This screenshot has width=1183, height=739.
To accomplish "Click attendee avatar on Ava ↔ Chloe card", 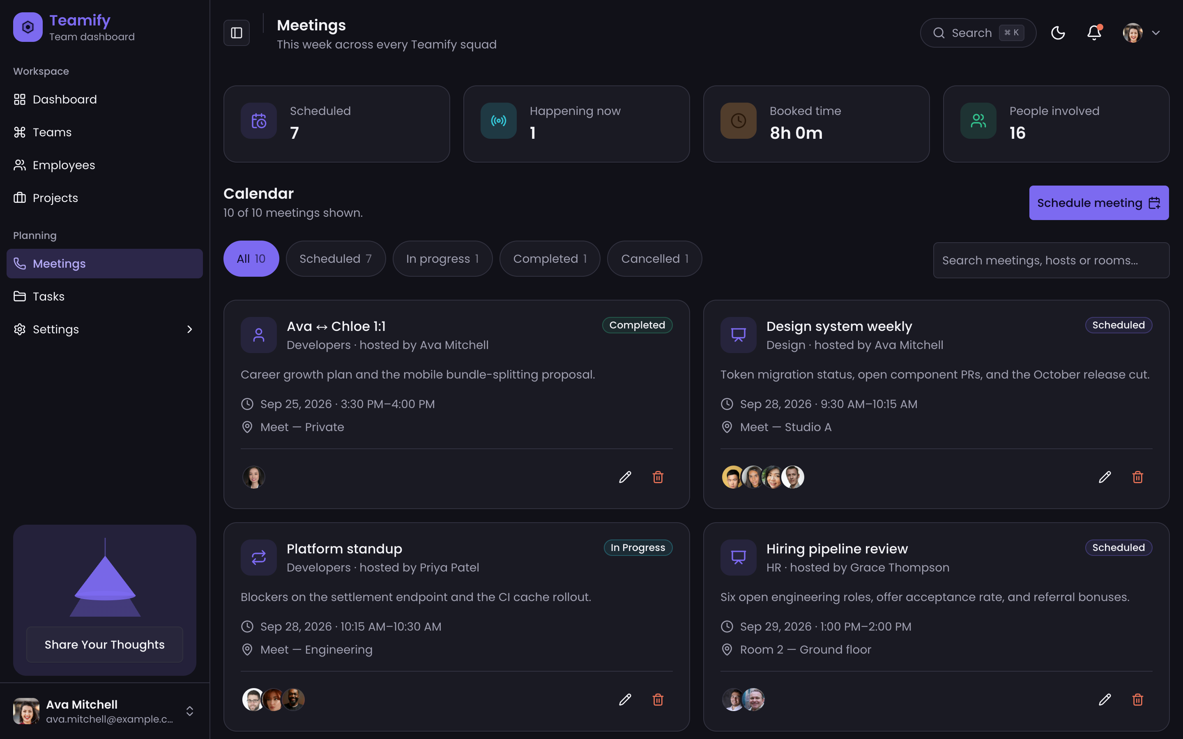I will pos(254,477).
